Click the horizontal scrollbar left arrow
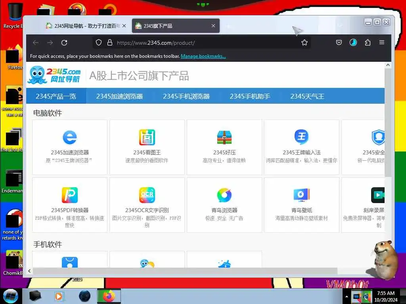Screen dimensions: 406x304 coord(29,271)
